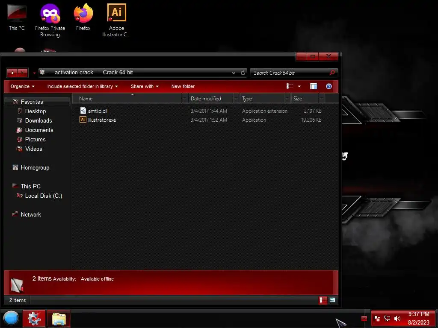Switch to details view via status bar icon

coord(323,300)
